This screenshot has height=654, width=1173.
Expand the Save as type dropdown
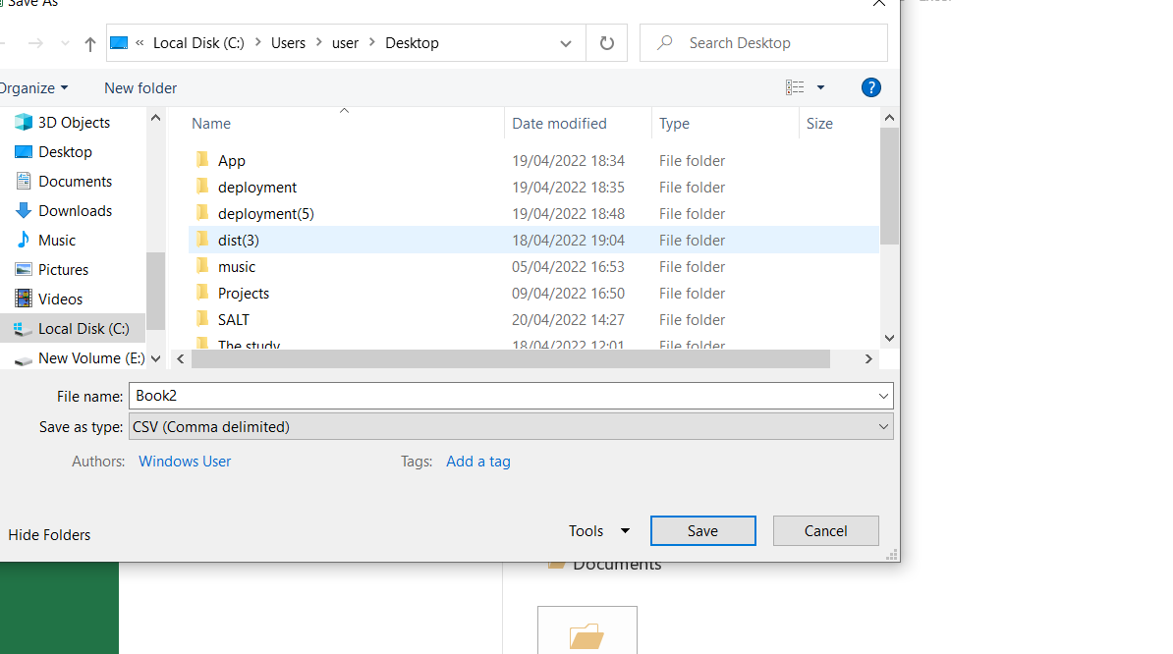(883, 426)
